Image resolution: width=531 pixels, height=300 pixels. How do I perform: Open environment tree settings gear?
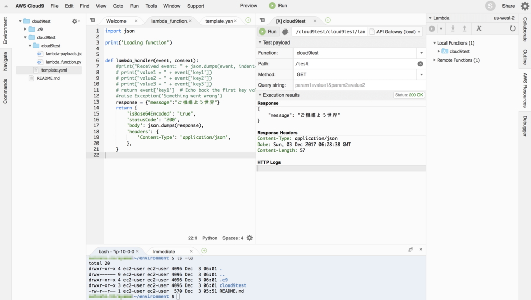coord(76,21)
